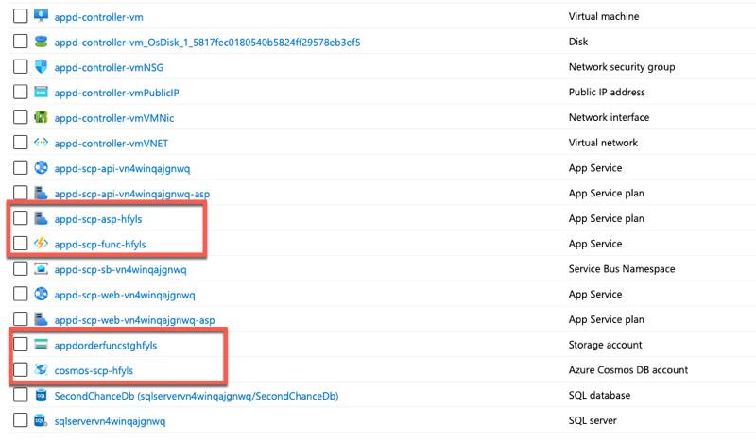Click the App Service icon for appd-scp-web-vn4winqajgnwq

[41, 294]
